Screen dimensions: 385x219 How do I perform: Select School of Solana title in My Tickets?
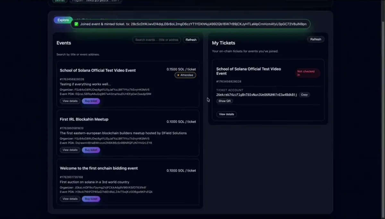(x=249, y=71)
